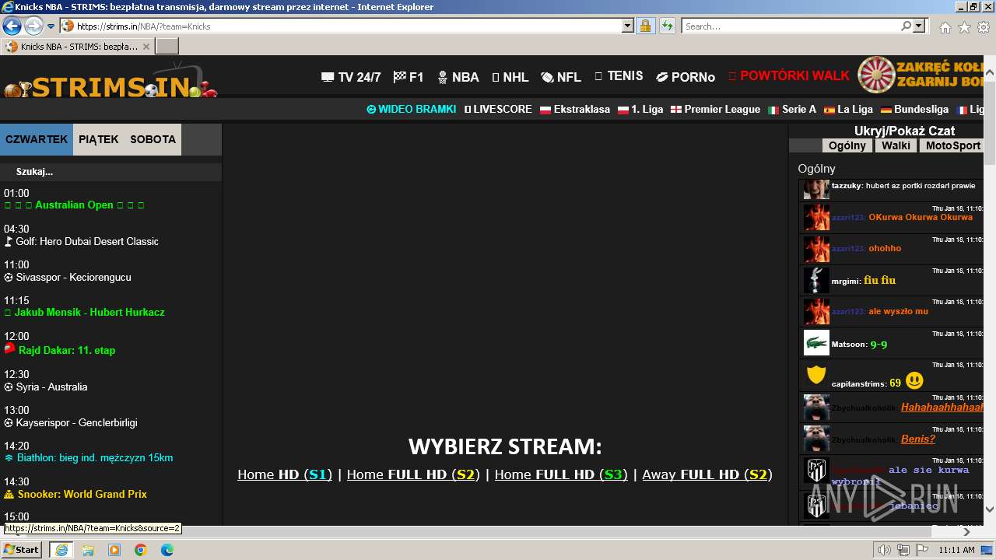Select the PIĄTEK day tab
The width and height of the screenshot is (996, 560).
[x=99, y=139]
